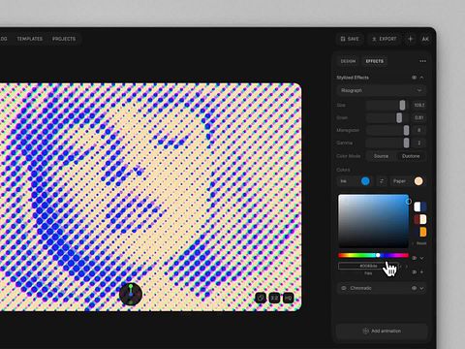Toggle Stylized Effects visibility eye

click(414, 78)
